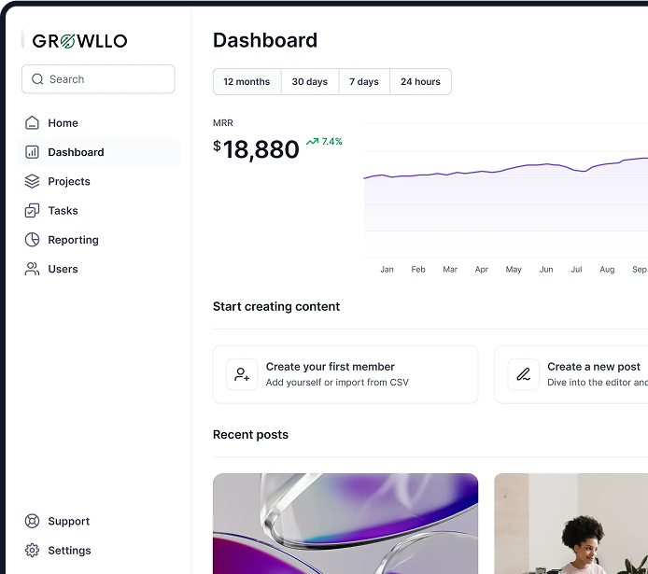Open the Settings gear icon
This screenshot has width=648, height=574.
(32, 551)
